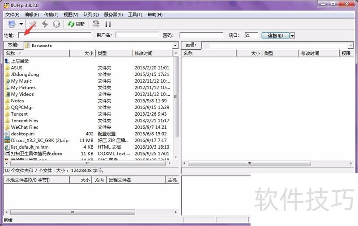Sort local files by 修改时间 column
The width and height of the screenshot is (358, 226).
[152, 53]
